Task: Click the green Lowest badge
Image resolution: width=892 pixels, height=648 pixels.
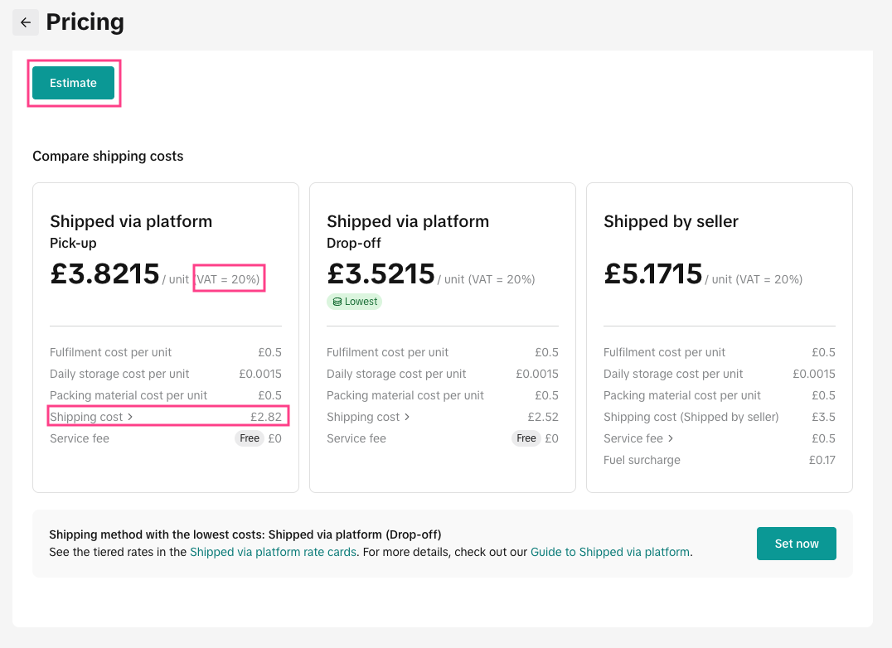Action: (x=355, y=302)
